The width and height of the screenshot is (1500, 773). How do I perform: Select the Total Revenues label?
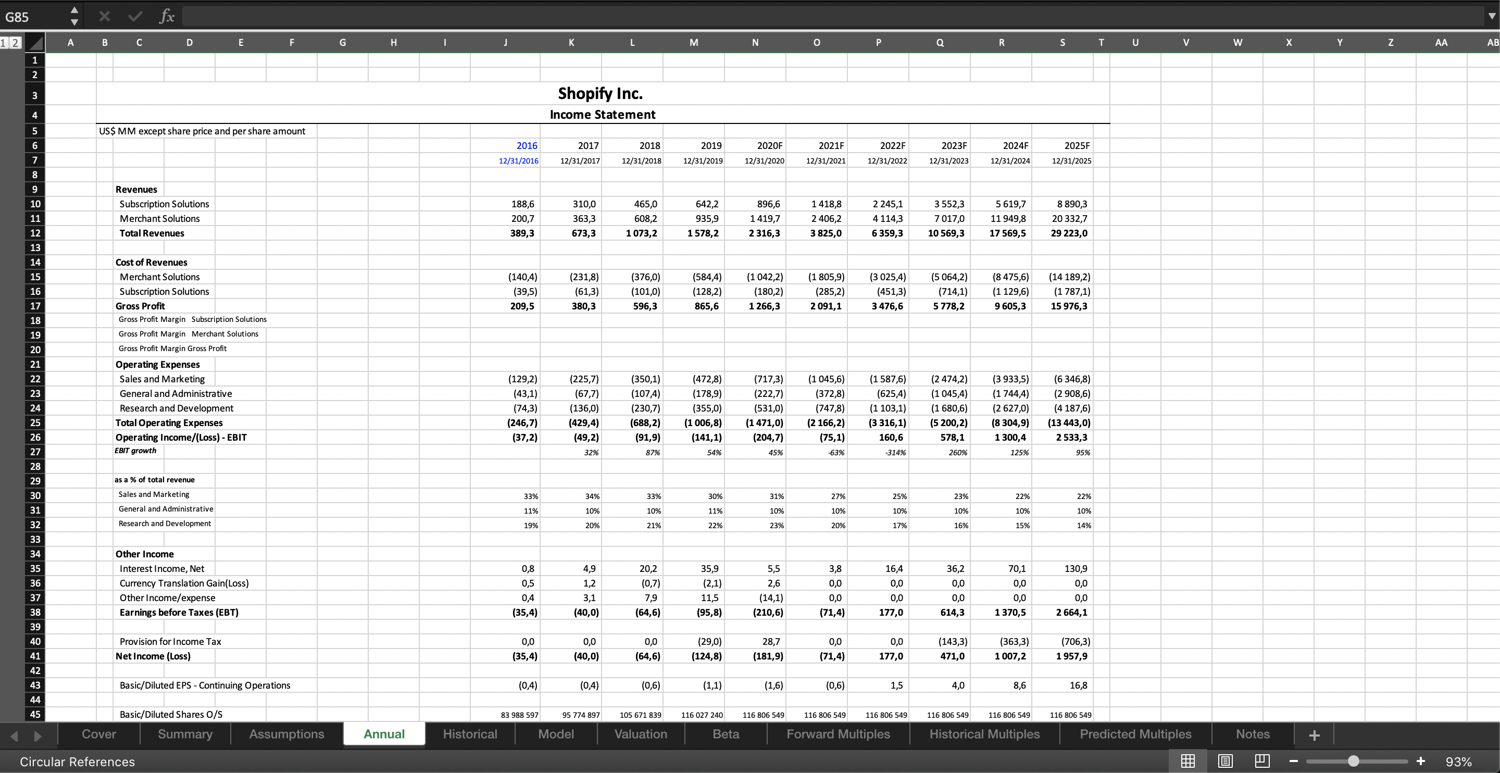pyautogui.click(x=152, y=233)
